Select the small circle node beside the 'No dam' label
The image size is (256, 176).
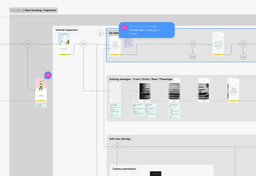point(100,33)
